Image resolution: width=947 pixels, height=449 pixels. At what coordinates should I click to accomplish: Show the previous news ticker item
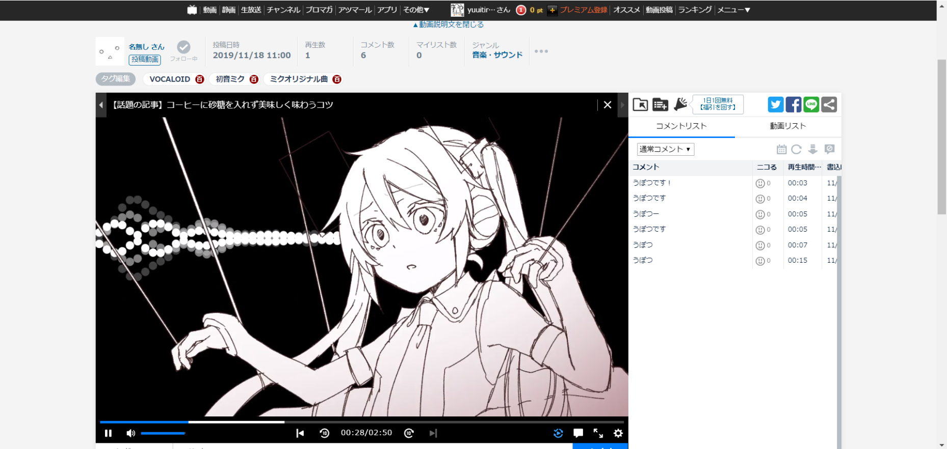pyautogui.click(x=101, y=105)
